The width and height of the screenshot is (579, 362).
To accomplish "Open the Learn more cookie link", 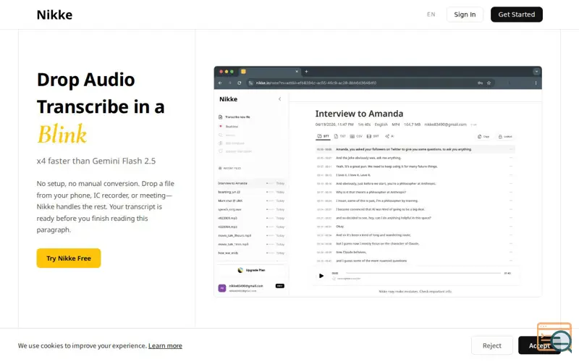I will (165, 346).
